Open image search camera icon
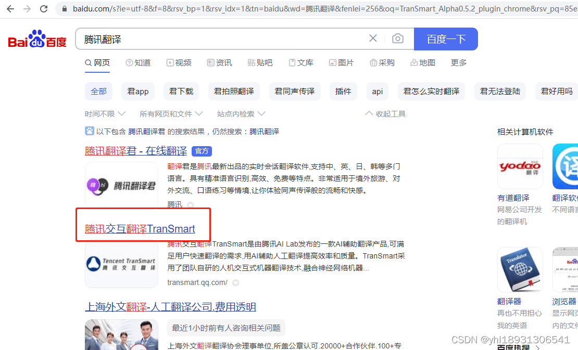The width and height of the screenshot is (578, 350). click(x=398, y=38)
